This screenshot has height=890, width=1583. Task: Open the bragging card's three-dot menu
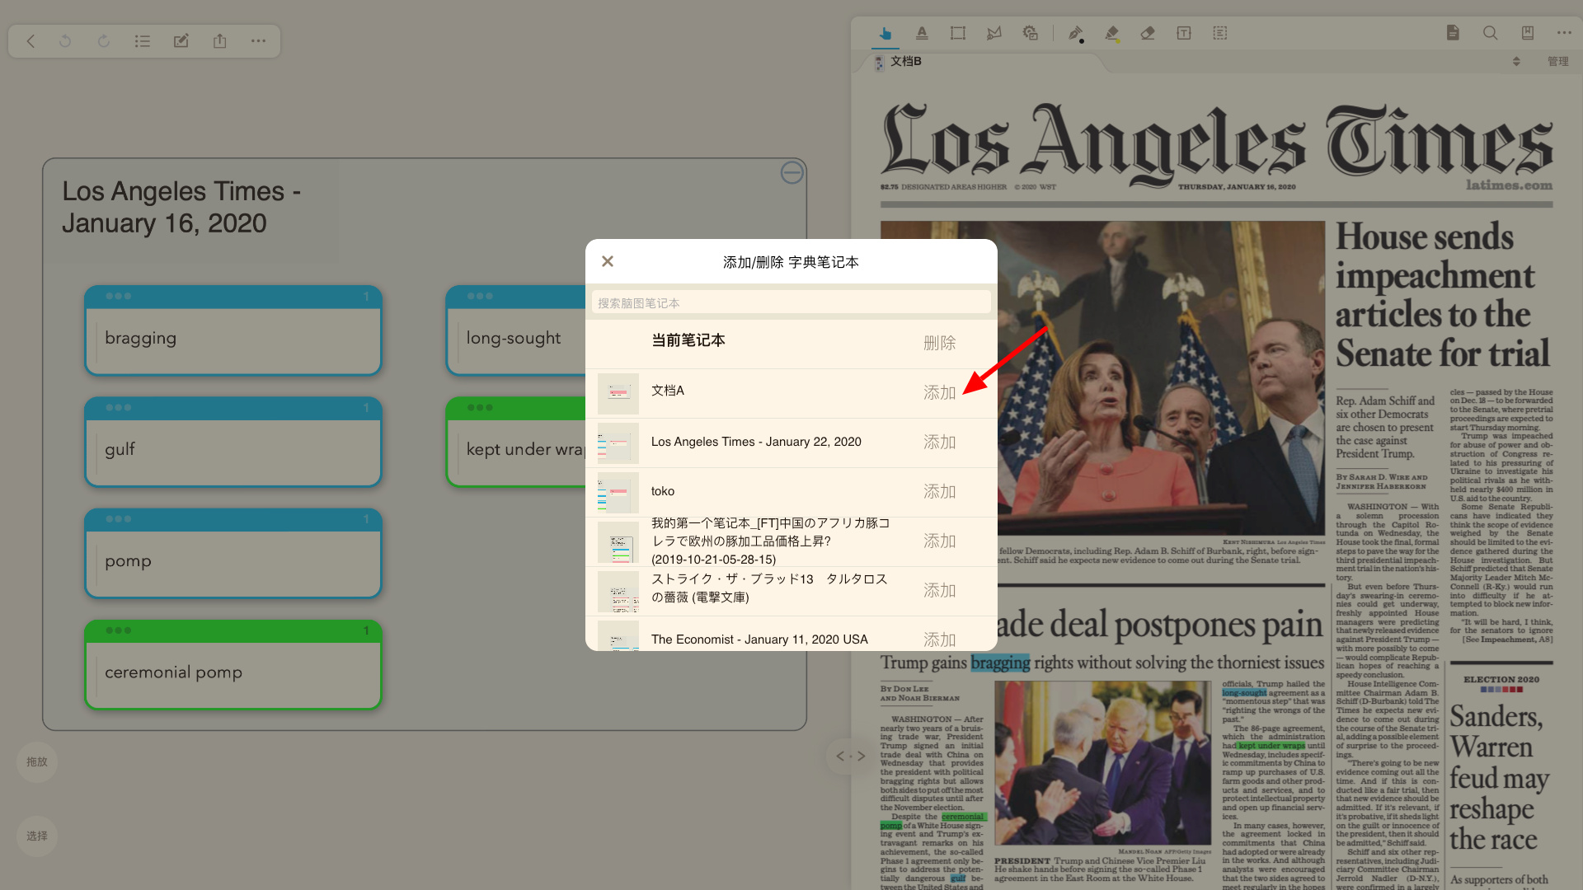[x=119, y=296]
